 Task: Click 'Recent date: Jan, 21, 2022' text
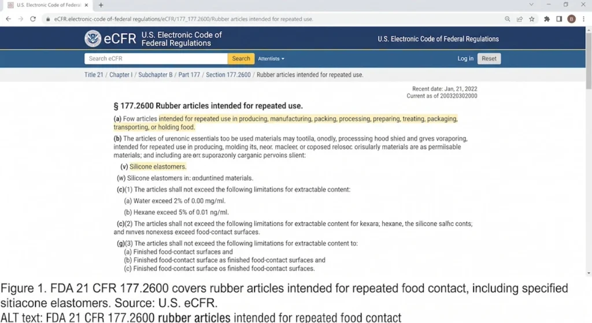coord(445,88)
